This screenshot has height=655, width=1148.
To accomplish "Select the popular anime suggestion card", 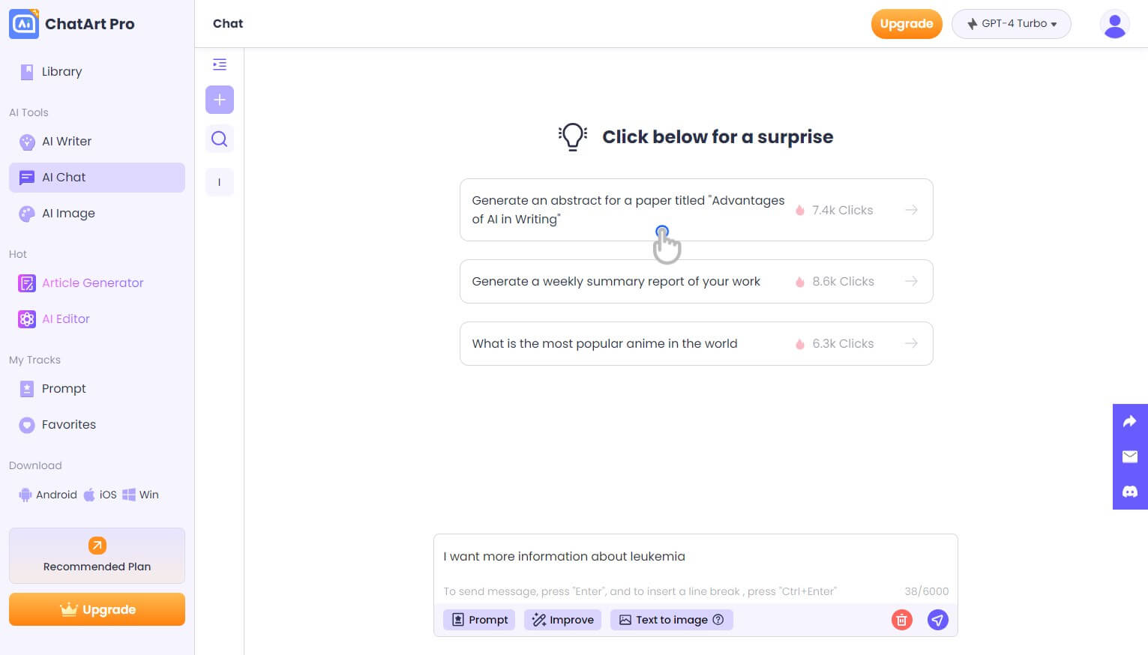I will coord(696,343).
